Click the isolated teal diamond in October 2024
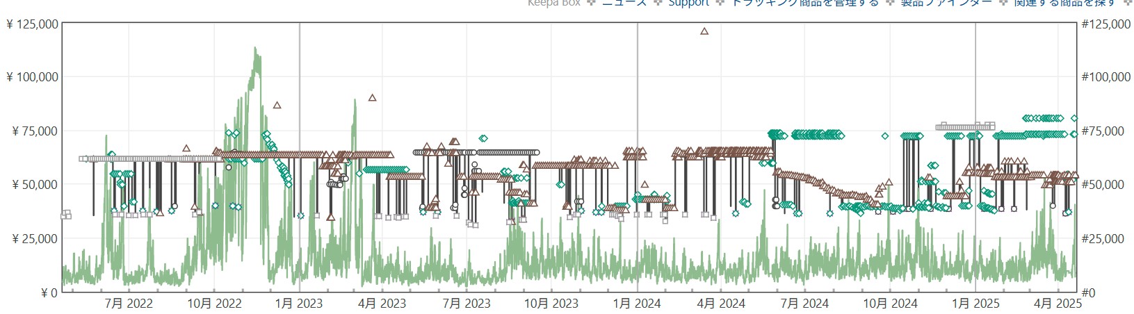 [x=885, y=136]
